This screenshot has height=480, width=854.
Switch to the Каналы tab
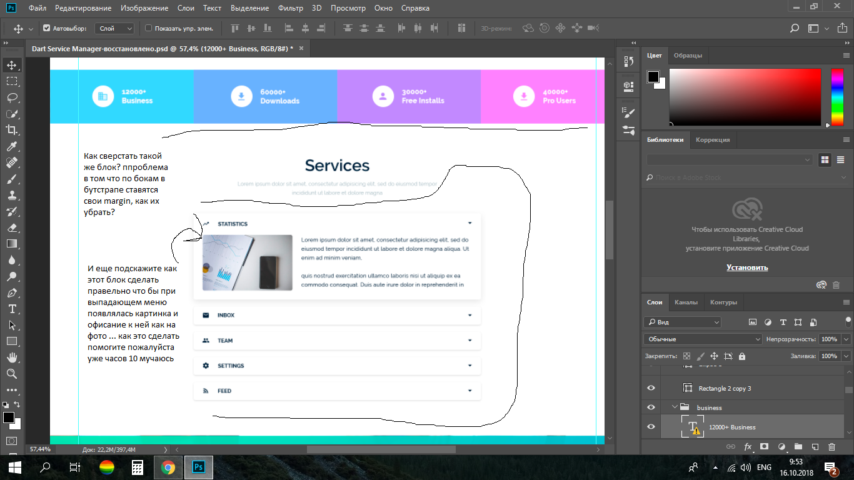coord(686,302)
